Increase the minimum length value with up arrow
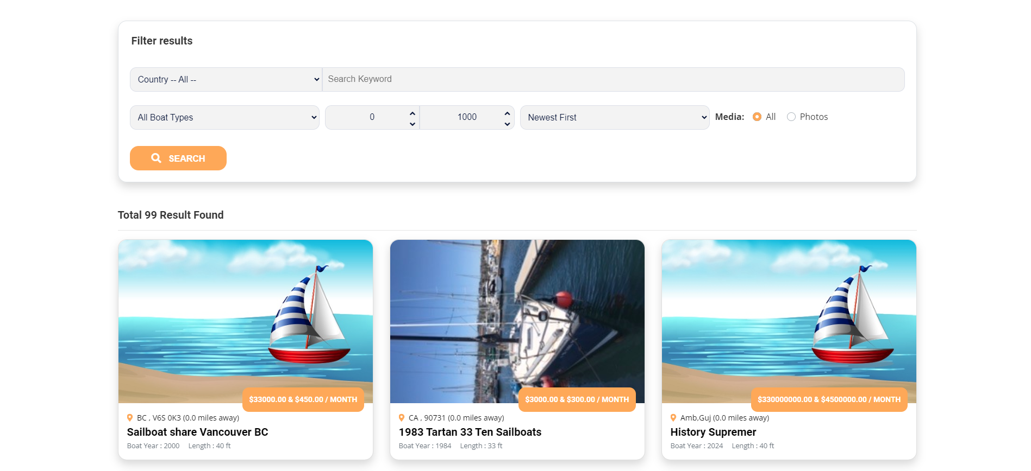Screen dimensions: 1031x471 [x=413, y=113]
